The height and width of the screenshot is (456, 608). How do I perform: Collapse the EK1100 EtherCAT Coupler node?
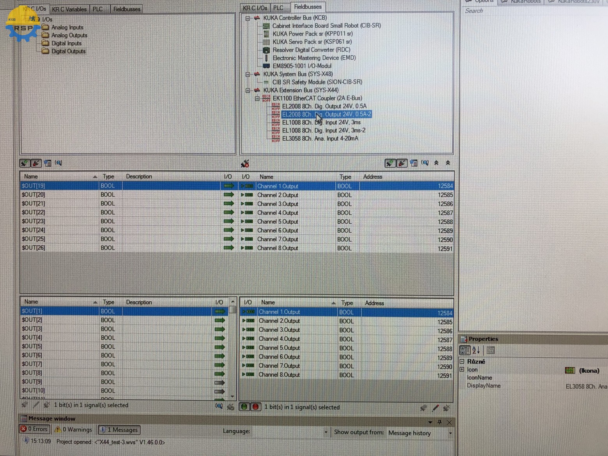[257, 99]
